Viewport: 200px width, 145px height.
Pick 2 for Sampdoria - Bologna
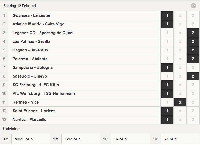pyautogui.click(x=193, y=67)
